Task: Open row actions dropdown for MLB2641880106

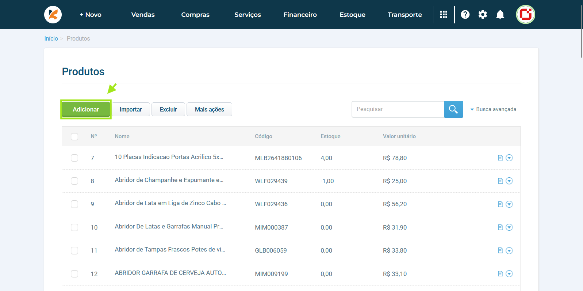Action: pyautogui.click(x=509, y=158)
